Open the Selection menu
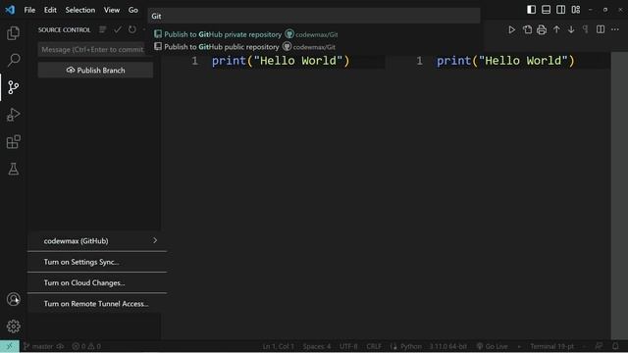This screenshot has width=628, height=353. [80, 10]
